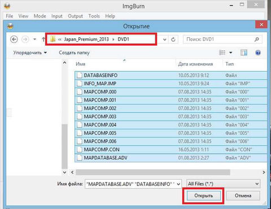Open ImgBurn View menu
Screen dimensions: 271x209
(23, 16)
